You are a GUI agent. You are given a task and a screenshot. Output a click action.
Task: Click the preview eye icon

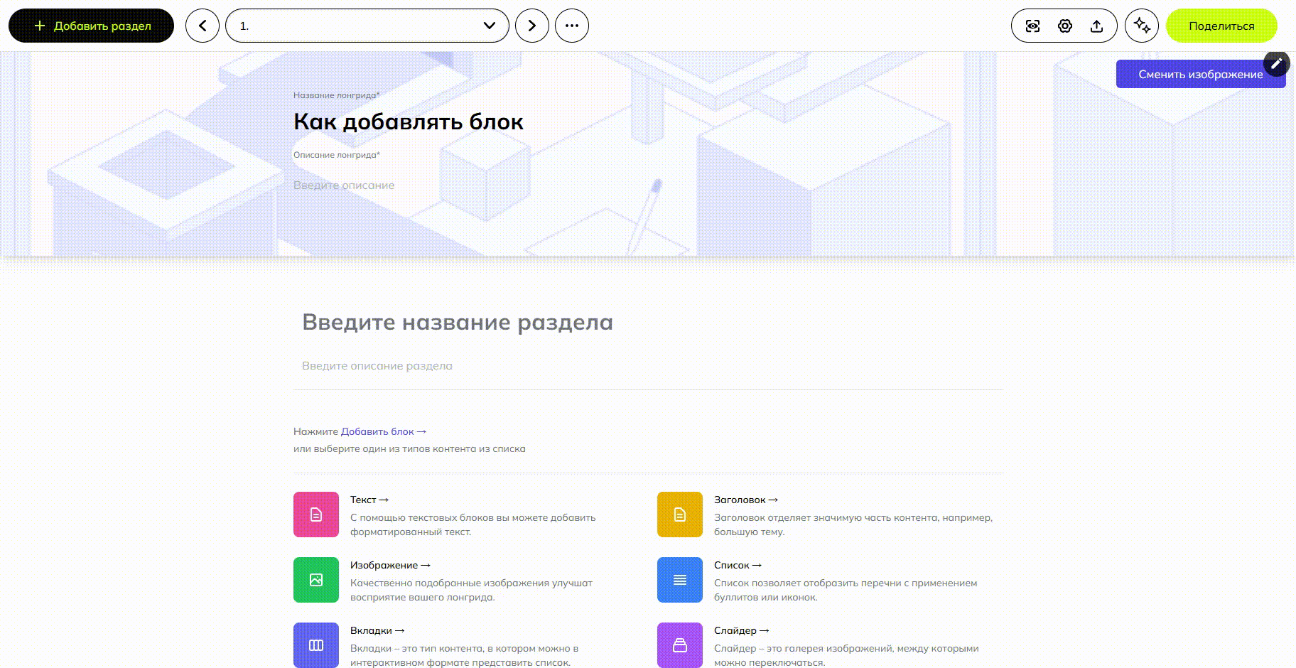1033,26
